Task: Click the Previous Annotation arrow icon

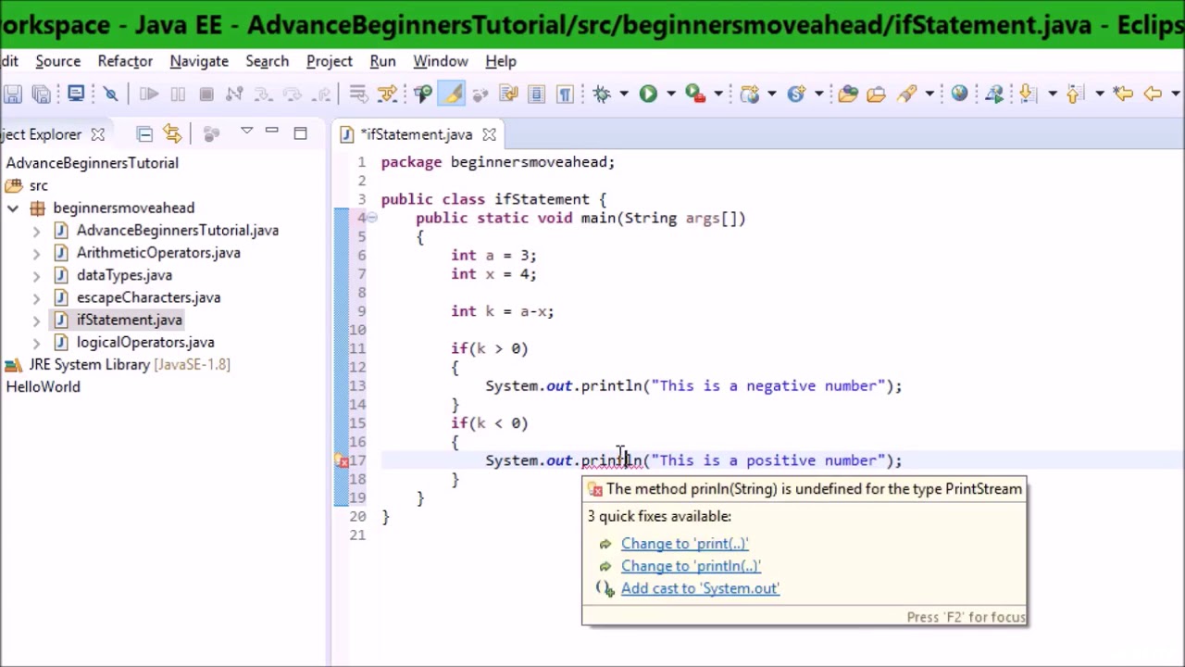Action: pos(1075,94)
